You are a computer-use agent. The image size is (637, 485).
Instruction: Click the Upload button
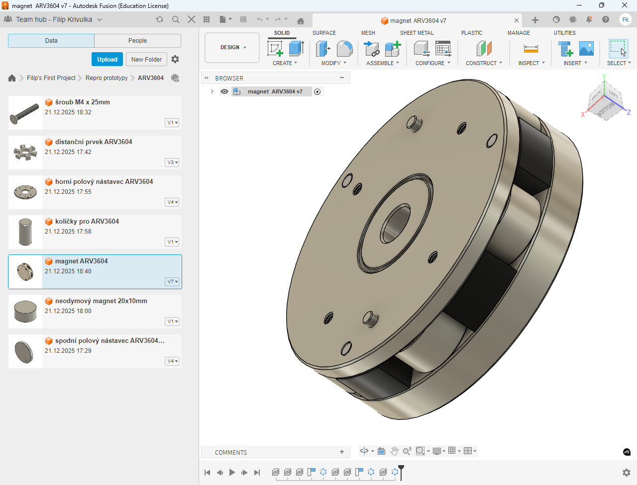[107, 59]
